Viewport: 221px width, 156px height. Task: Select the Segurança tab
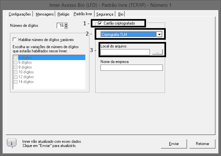[x=105, y=14]
